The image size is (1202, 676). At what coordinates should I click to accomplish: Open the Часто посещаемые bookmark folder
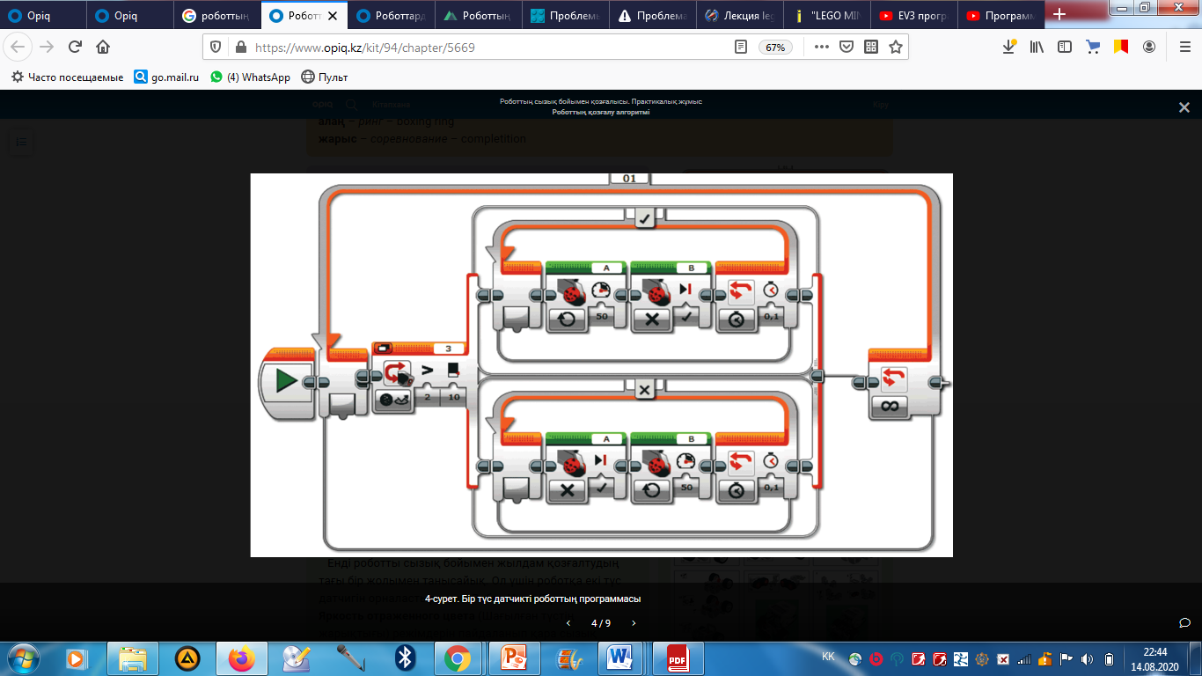67,77
